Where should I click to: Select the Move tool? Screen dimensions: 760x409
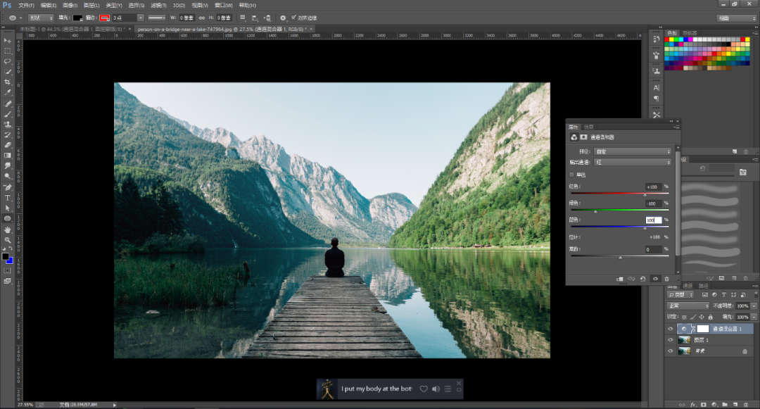7,41
